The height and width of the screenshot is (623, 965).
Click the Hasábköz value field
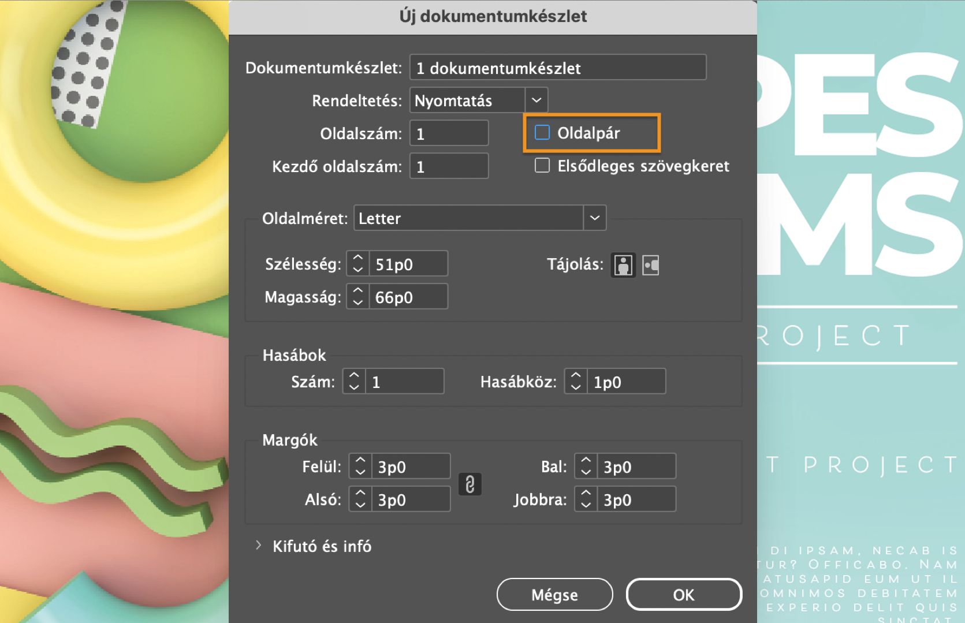pyautogui.click(x=627, y=382)
